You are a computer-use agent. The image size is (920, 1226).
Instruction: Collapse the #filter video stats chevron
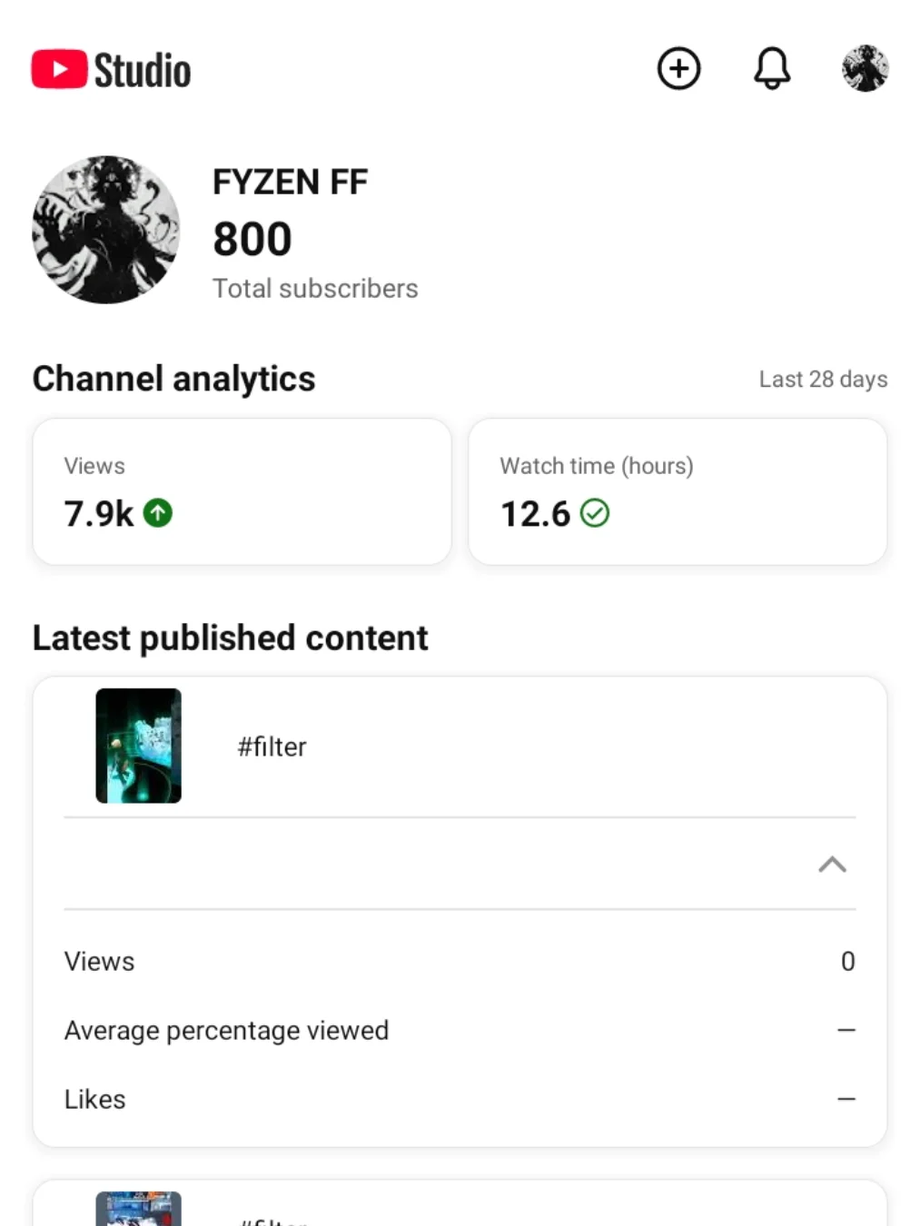[x=832, y=864]
